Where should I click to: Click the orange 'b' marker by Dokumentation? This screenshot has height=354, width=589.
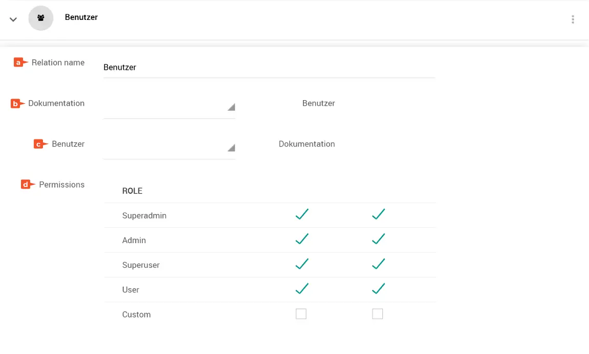pyautogui.click(x=16, y=104)
